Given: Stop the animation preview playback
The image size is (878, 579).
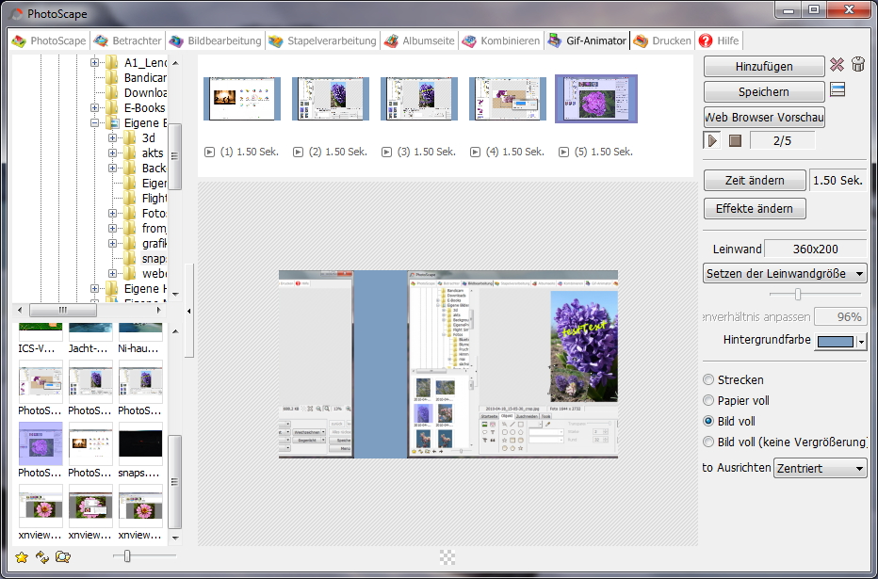Looking at the screenshot, I should coord(736,141).
